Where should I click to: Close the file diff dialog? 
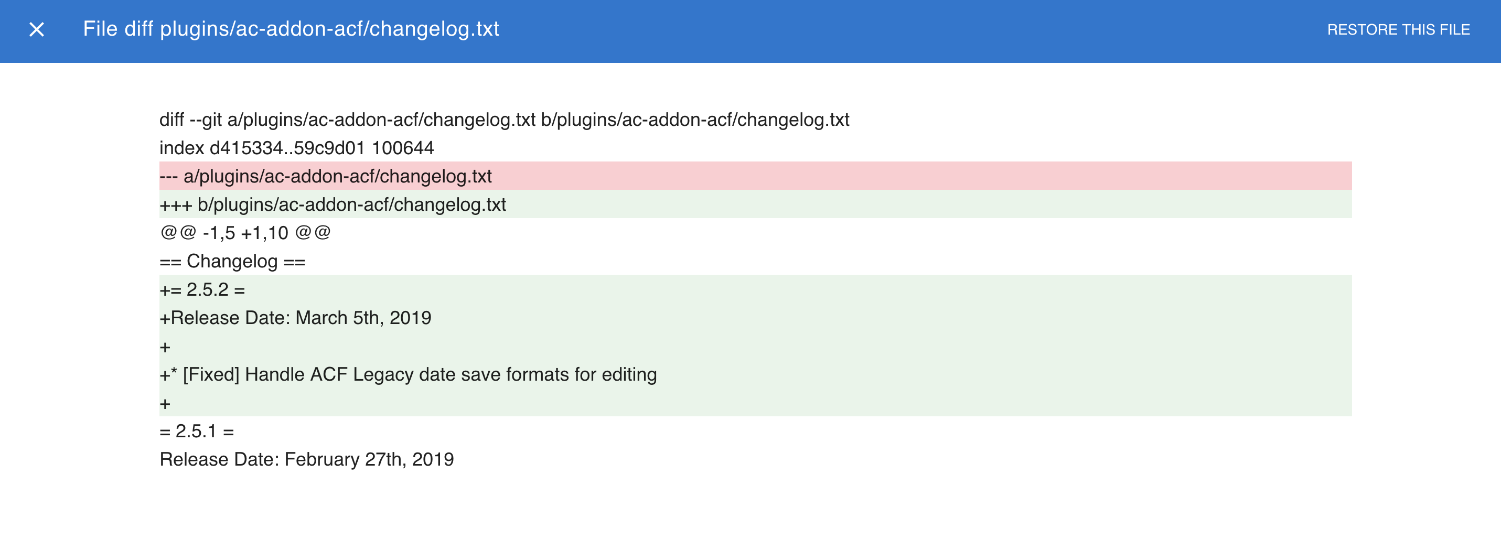[x=37, y=29]
